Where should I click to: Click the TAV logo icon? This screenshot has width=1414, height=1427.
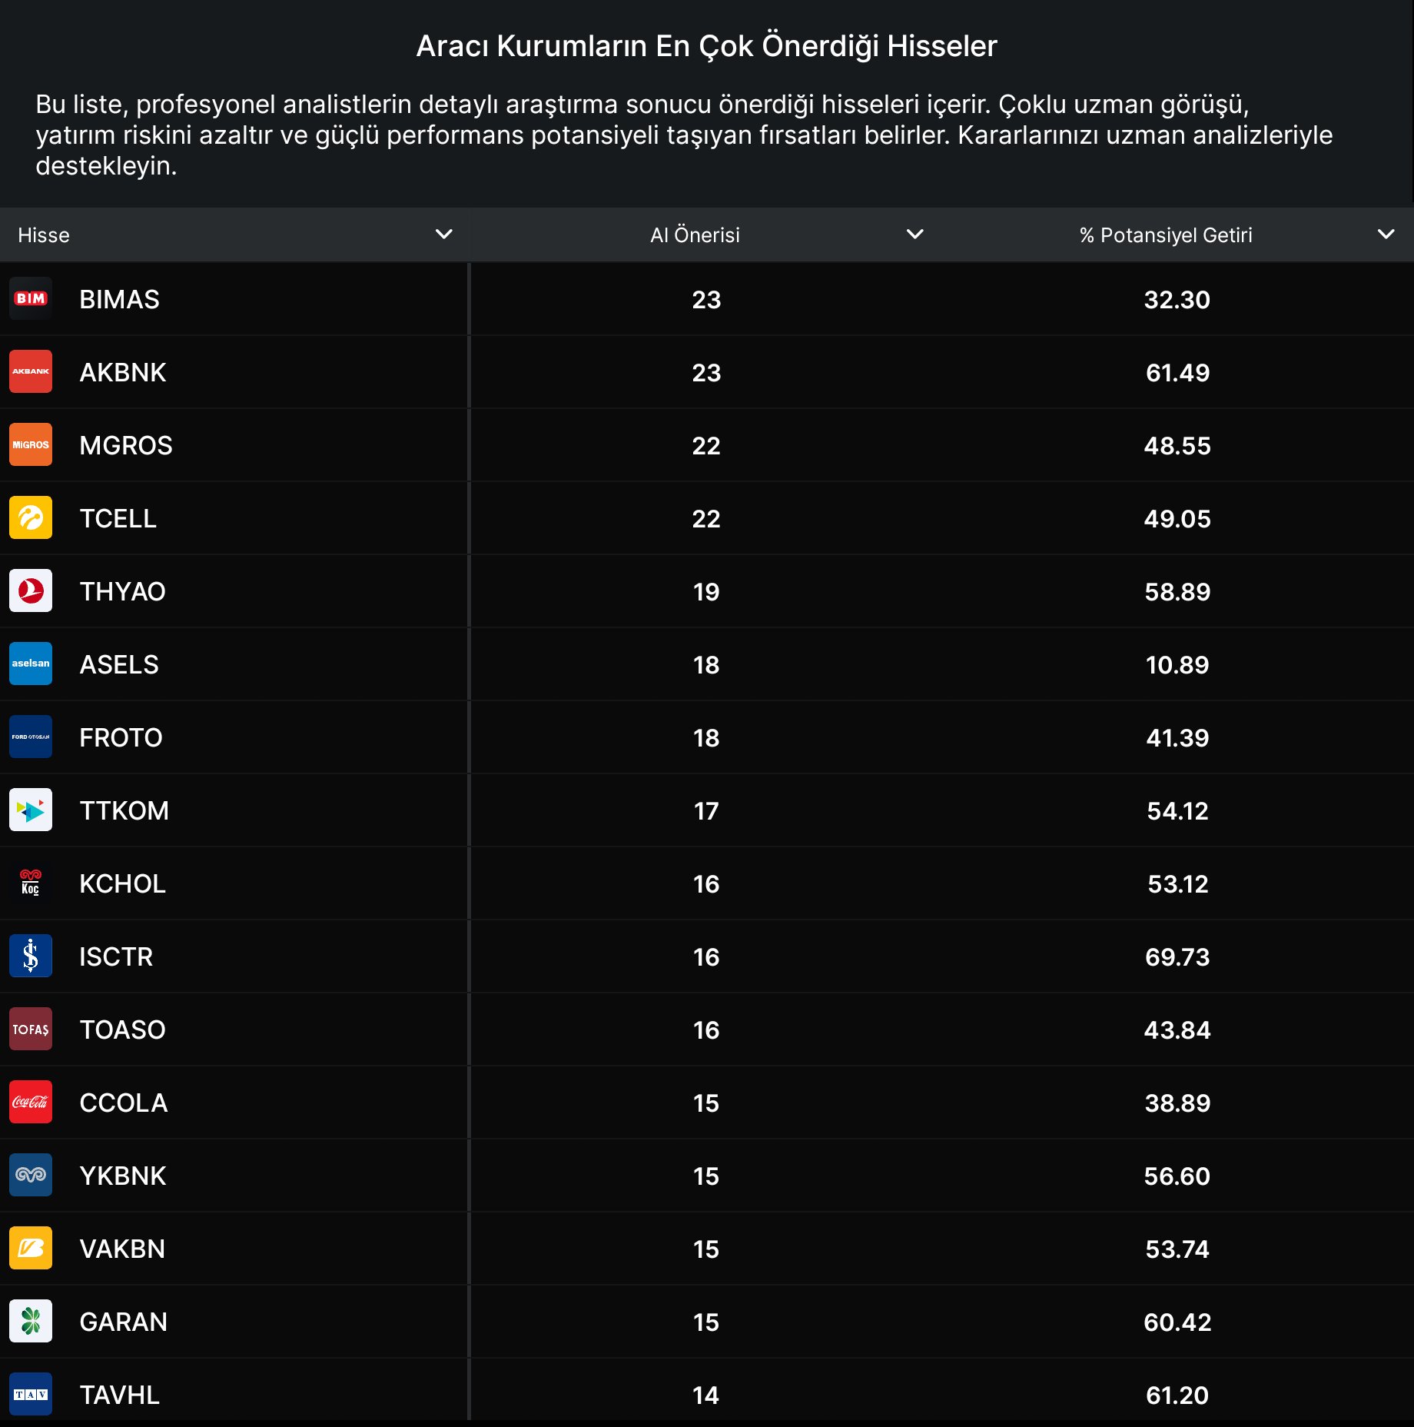click(x=31, y=1394)
